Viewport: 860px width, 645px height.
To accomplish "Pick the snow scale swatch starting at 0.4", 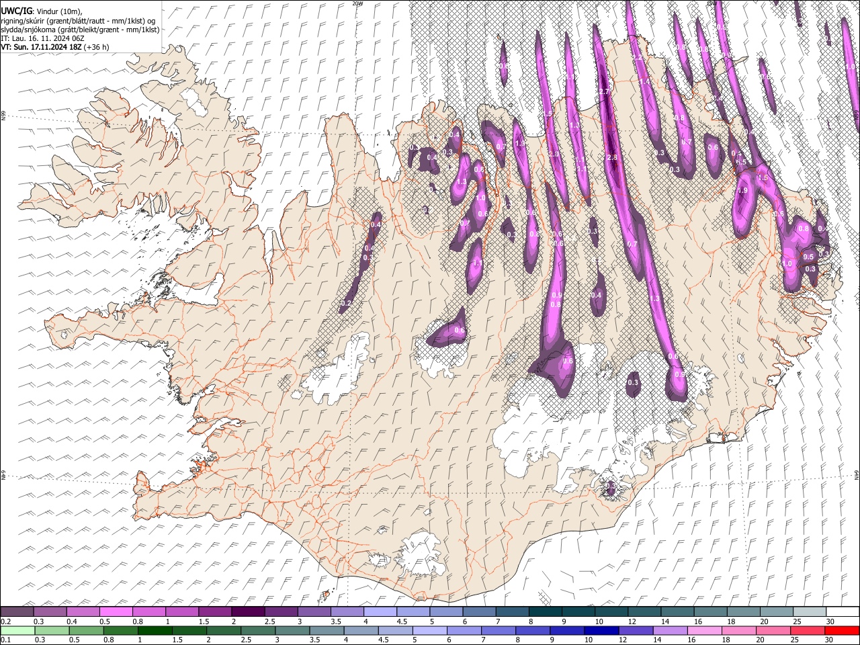I will (x=83, y=611).
